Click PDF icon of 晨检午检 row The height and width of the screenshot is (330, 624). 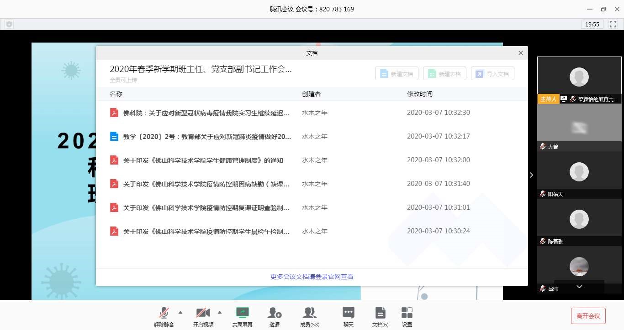tap(114, 231)
